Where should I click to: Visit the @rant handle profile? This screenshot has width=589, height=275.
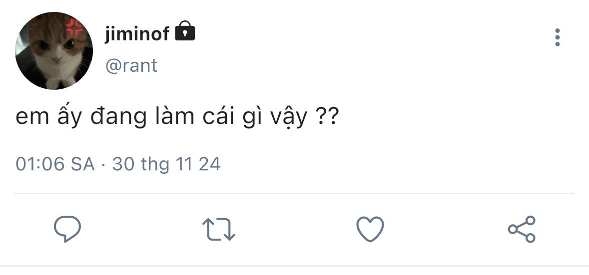(131, 66)
